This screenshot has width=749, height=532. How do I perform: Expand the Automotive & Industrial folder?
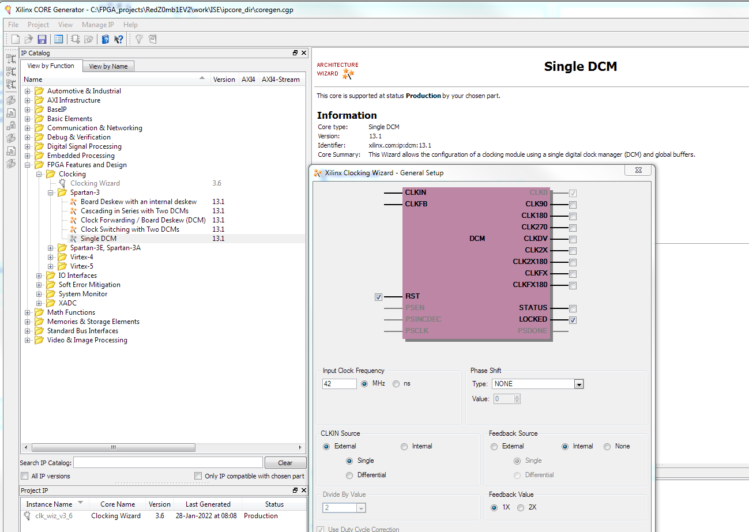pos(27,91)
